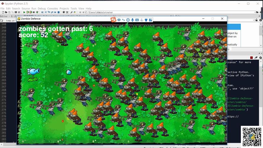This screenshot has width=263, height=148.
Task: Select the temp.py editor tab
Action: 10,20
